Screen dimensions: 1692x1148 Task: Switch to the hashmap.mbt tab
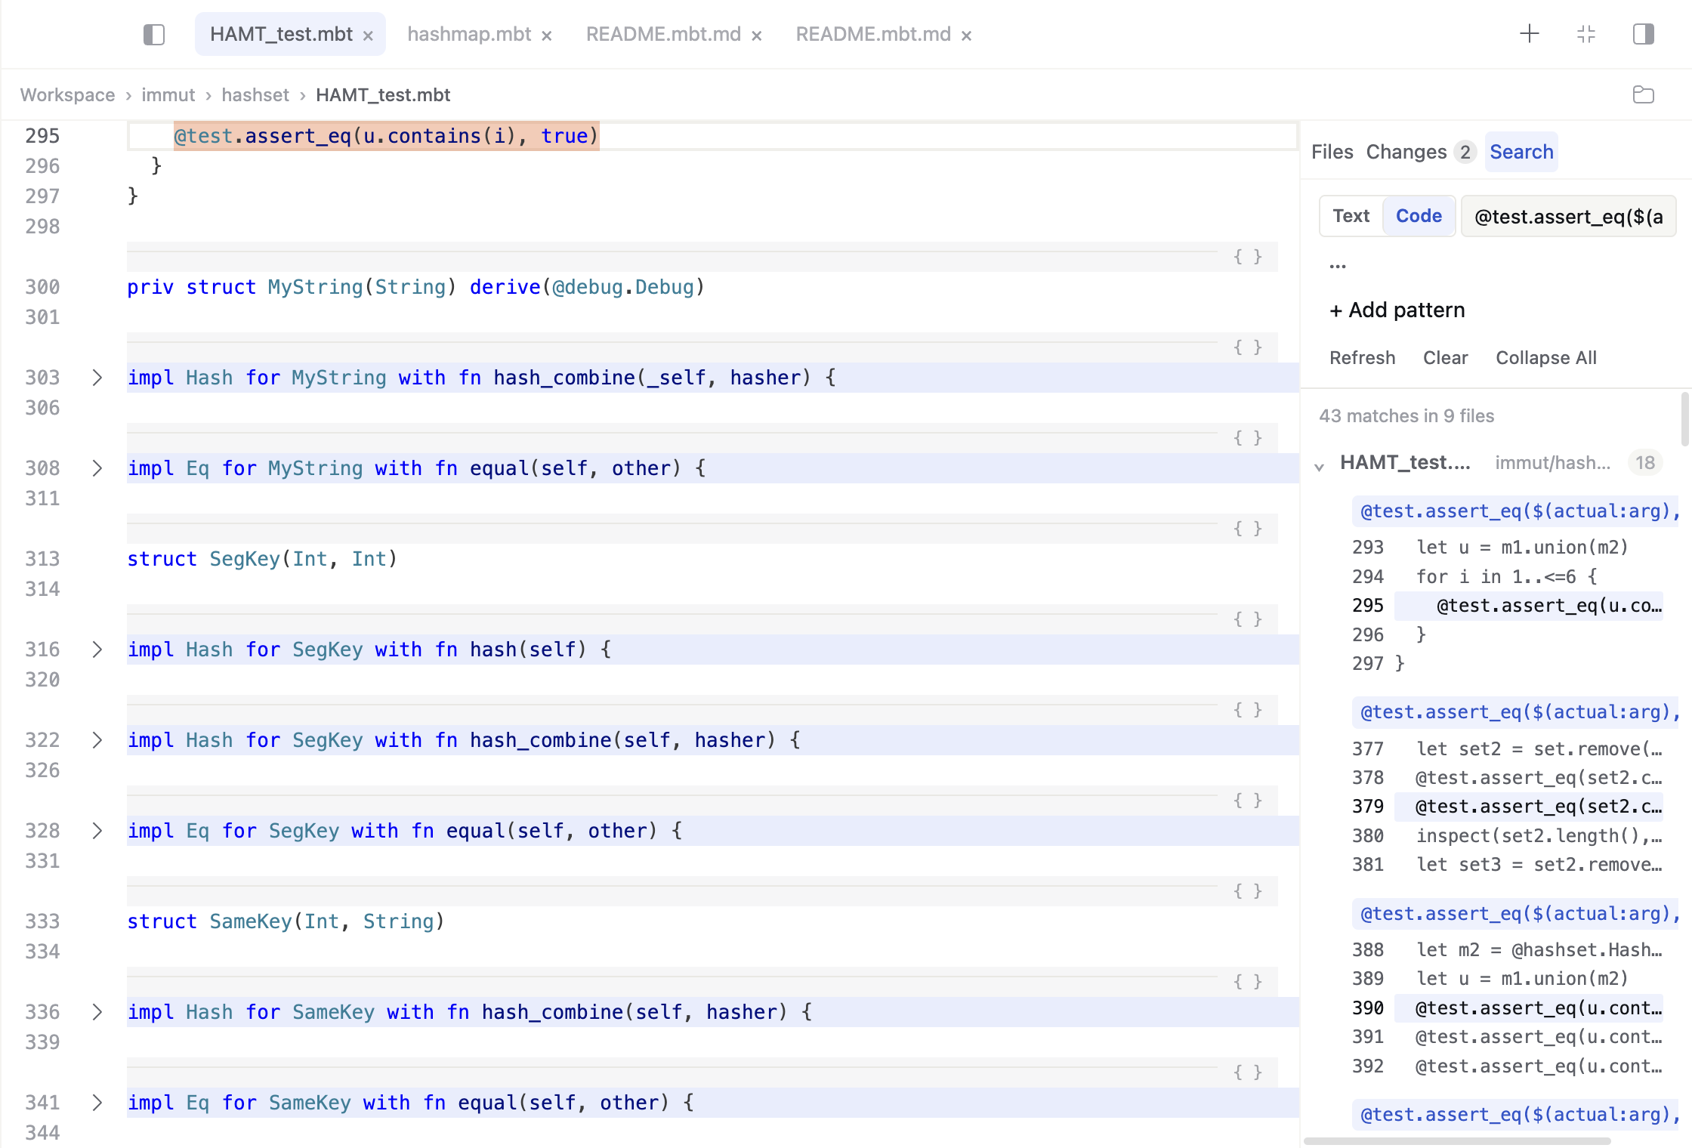click(x=469, y=34)
